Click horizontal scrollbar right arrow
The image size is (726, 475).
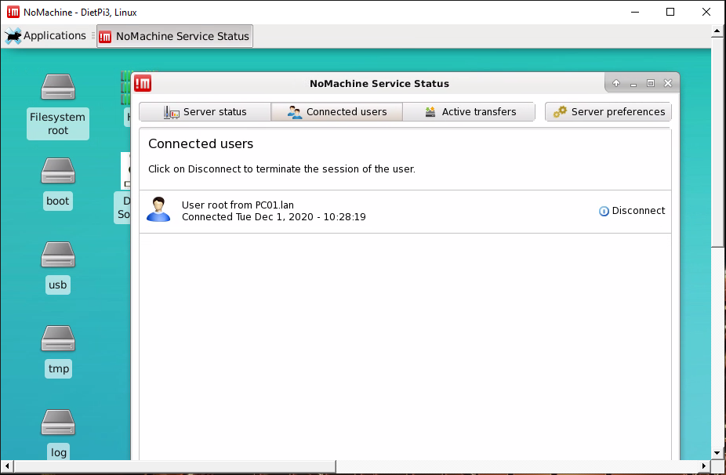point(704,466)
